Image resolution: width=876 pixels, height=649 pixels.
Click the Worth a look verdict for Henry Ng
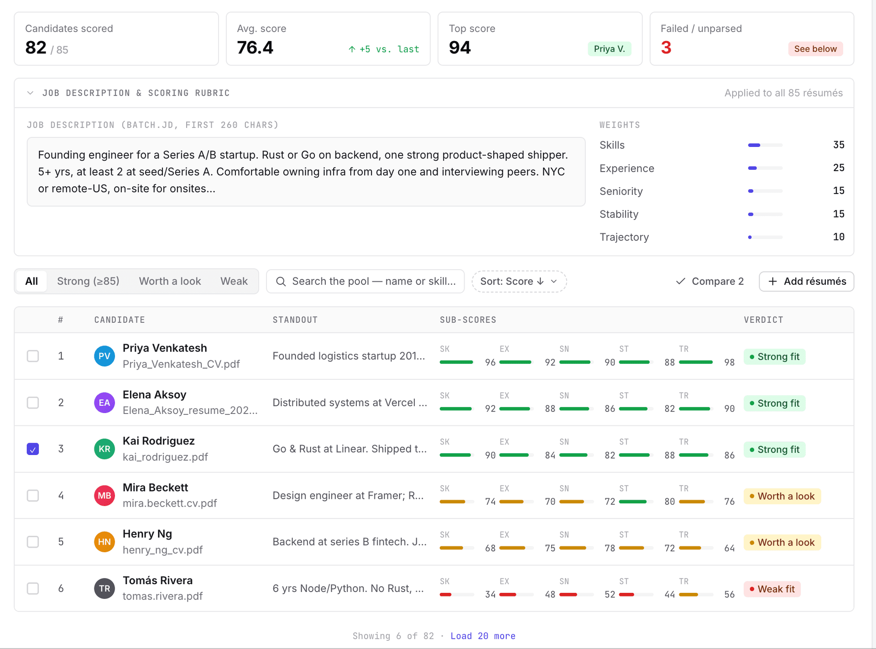(x=782, y=543)
